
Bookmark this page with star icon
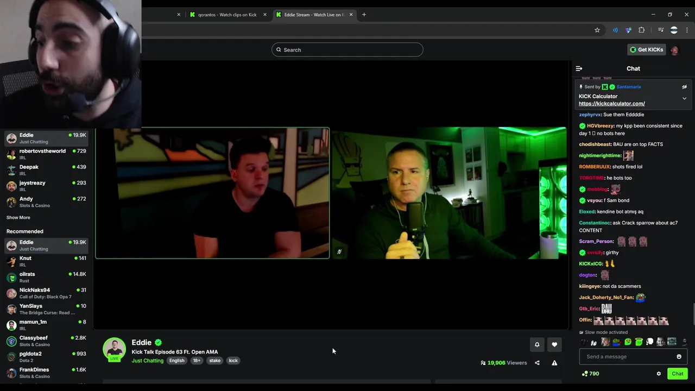coord(597,30)
